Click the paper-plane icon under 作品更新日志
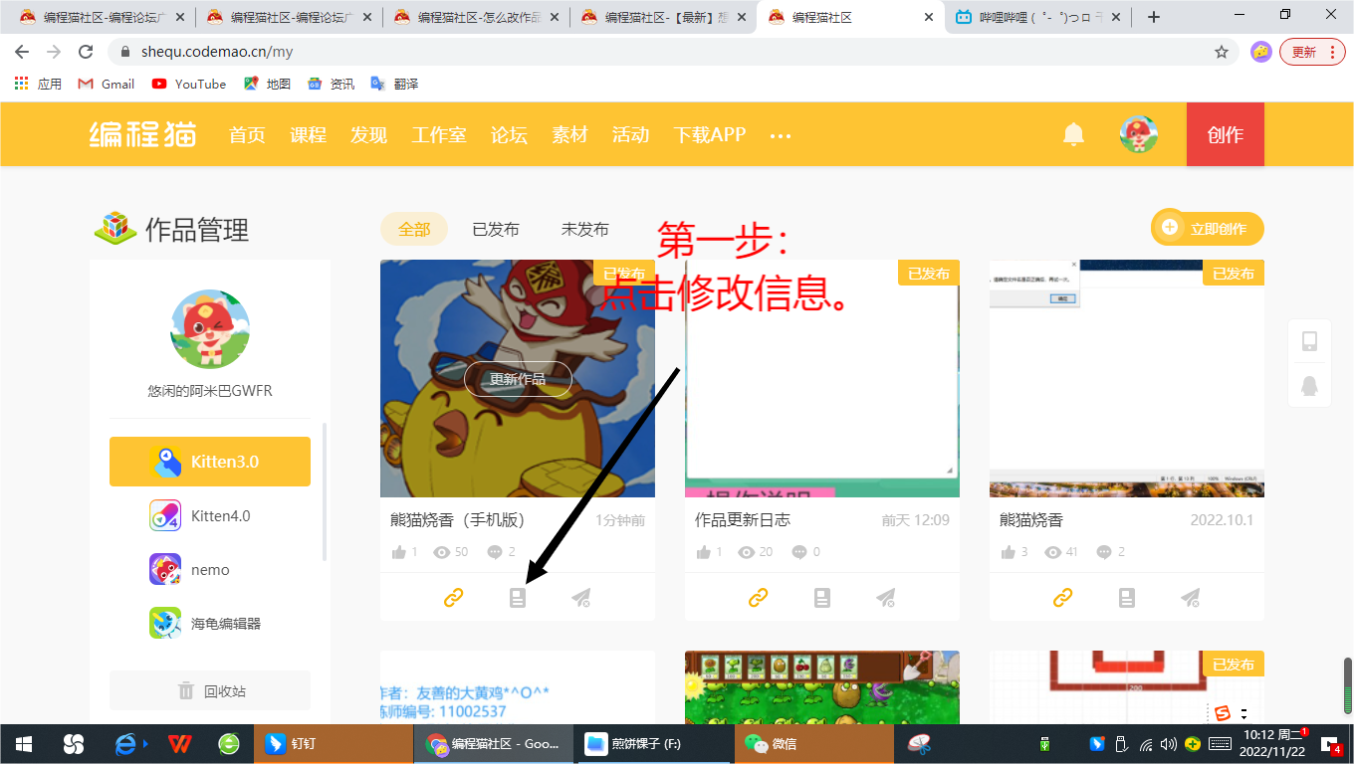 886,597
